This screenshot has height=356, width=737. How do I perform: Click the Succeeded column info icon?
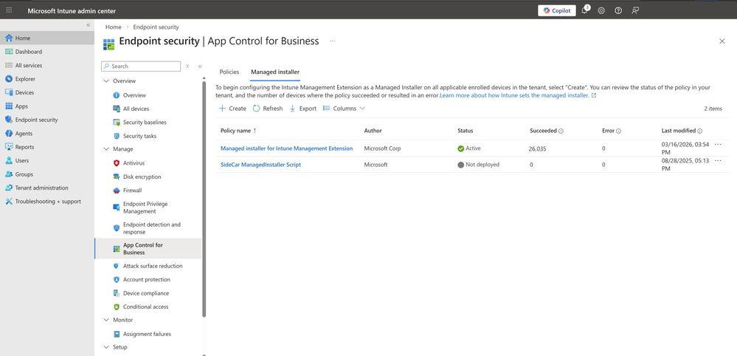[561, 131]
